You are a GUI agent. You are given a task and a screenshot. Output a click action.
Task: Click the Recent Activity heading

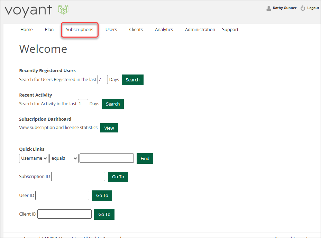coord(35,95)
